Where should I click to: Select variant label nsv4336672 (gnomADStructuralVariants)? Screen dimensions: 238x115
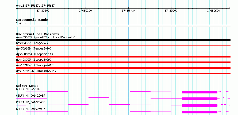click(x=46, y=37)
